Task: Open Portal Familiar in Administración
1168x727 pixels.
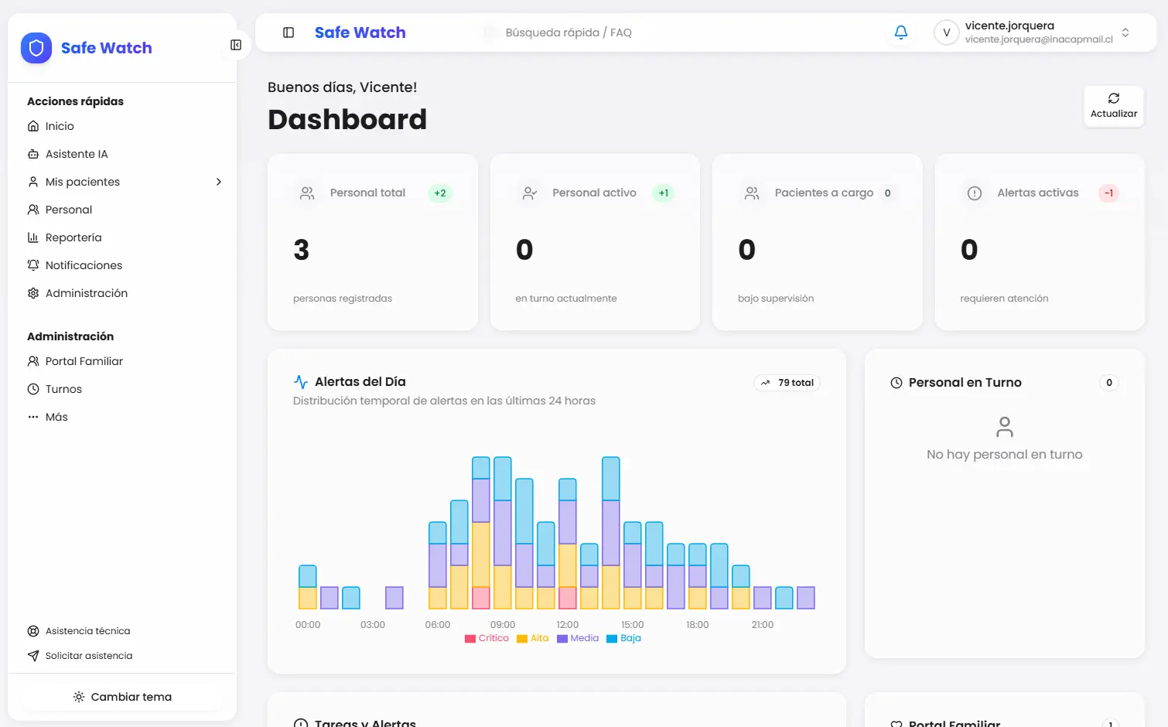Action: [84, 360]
